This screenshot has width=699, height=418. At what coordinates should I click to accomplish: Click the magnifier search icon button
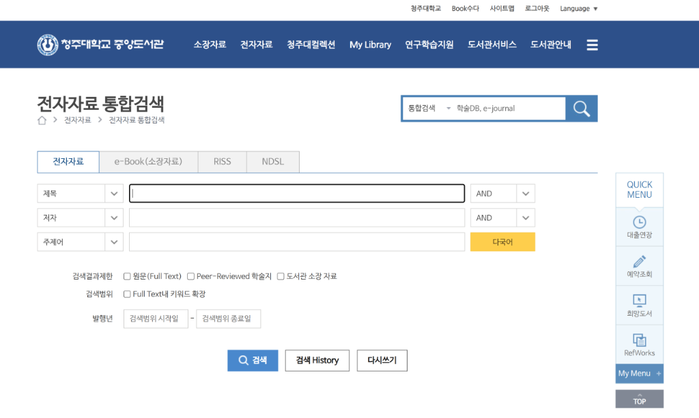tap(582, 108)
